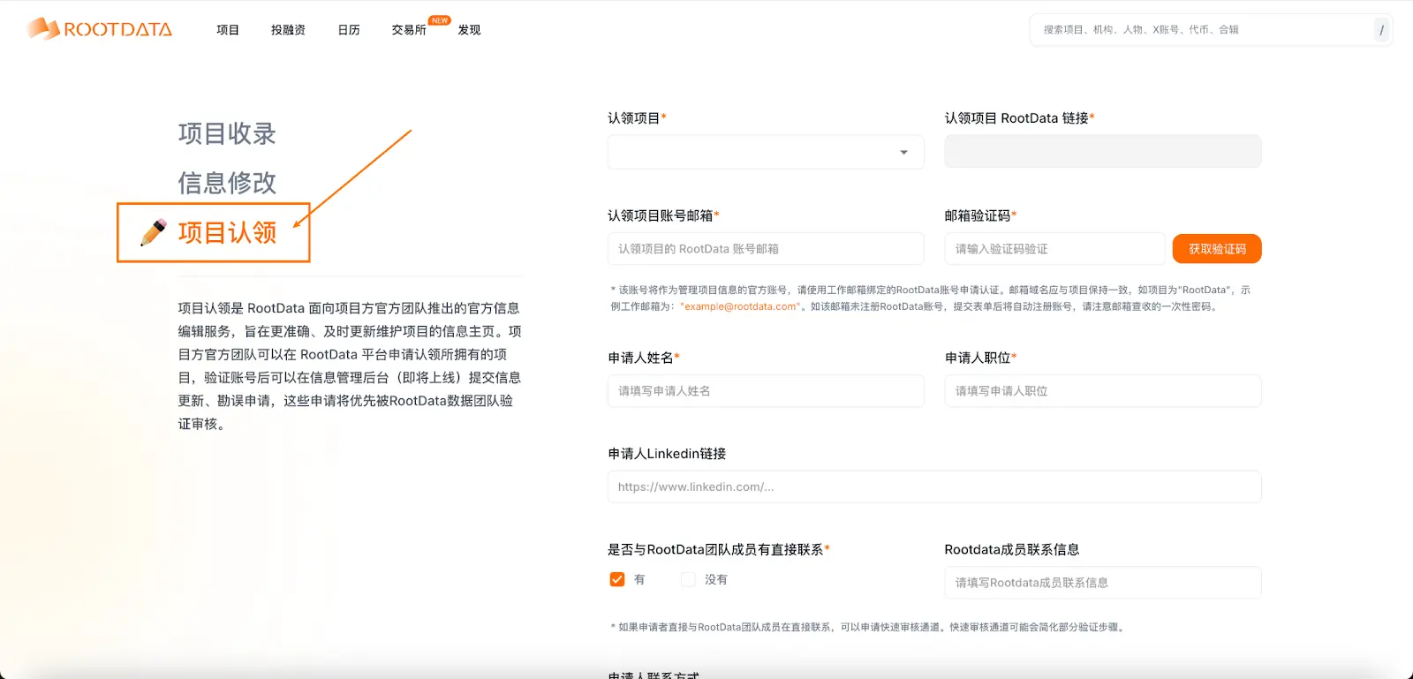Switch to the 项目收录 section
Image resolution: width=1413 pixels, height=679 pixels.
coord(227,133)
